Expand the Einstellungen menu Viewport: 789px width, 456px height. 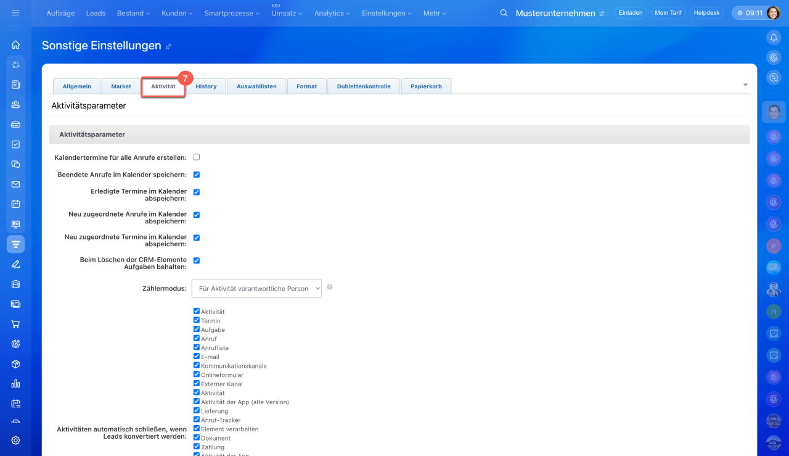click(387, 13)
